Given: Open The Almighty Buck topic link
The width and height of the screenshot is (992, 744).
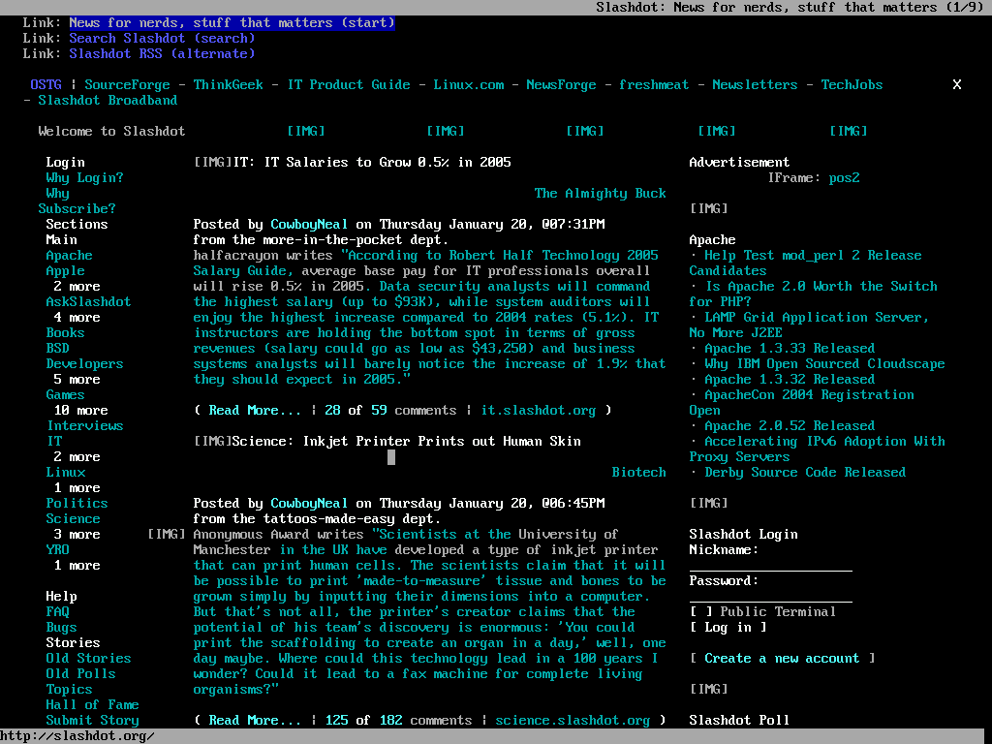Looking at the screenshot, I should (x=600, y=194).
